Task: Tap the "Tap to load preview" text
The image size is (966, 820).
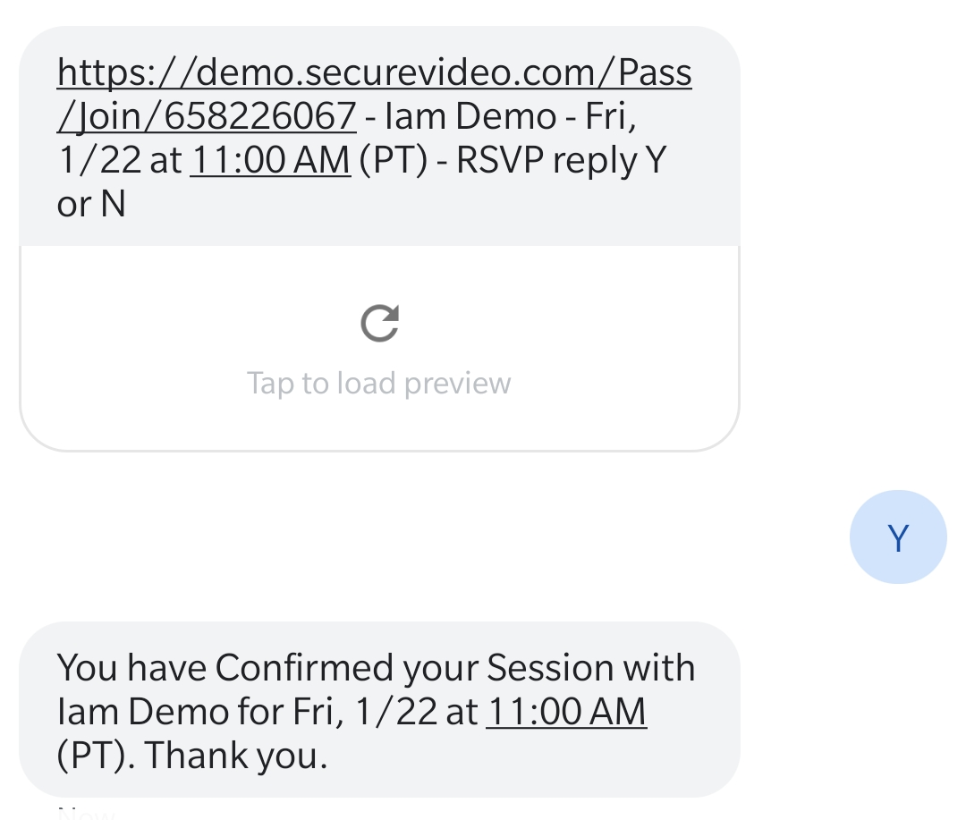Action: click(378, 383)
